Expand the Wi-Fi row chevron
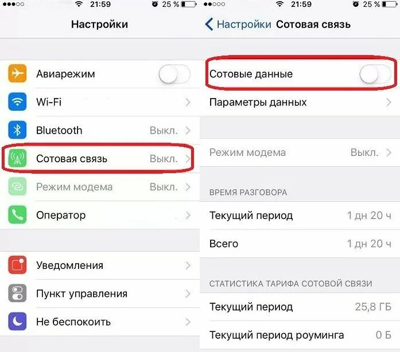Viewport: 400px width, 352px height. point(188,102)
